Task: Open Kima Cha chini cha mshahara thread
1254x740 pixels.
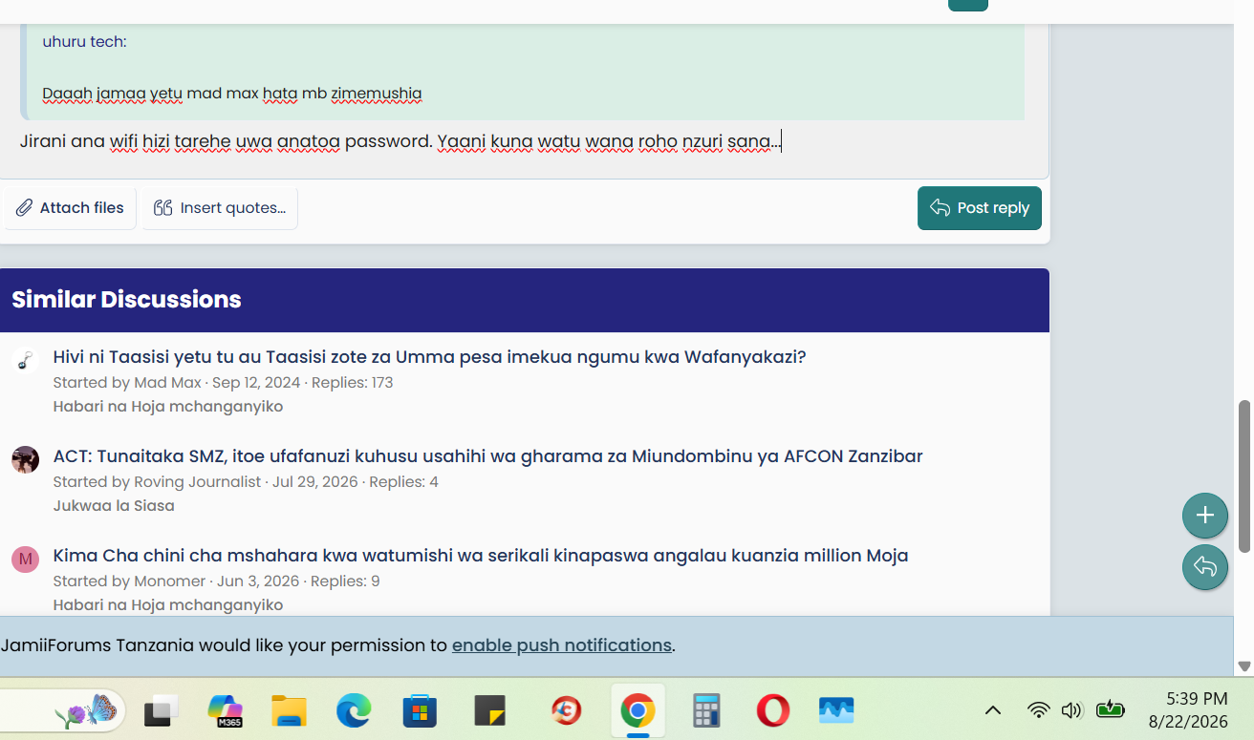Action: [481, 556]
